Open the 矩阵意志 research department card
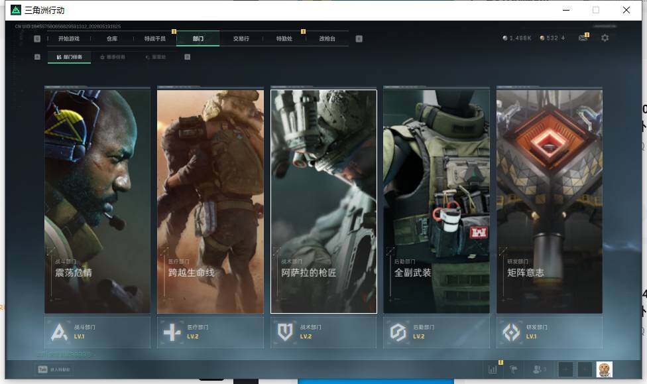This screenshot has width=647, height=384. pos(550,202)
